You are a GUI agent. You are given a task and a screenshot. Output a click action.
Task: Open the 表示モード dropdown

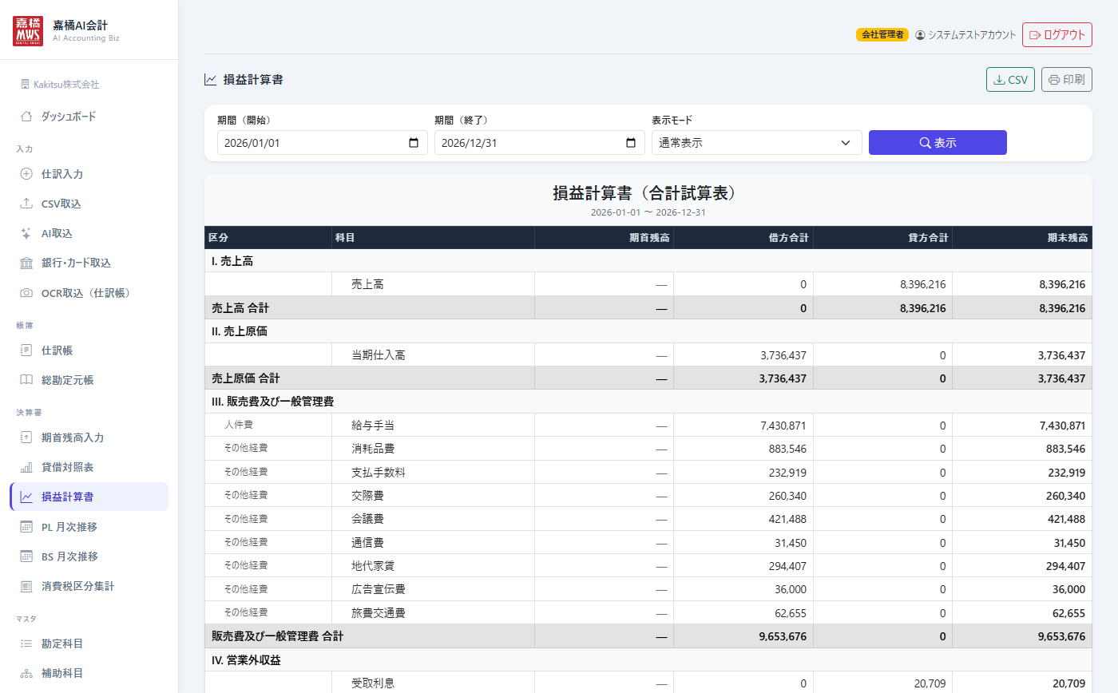tap(757, 143)
